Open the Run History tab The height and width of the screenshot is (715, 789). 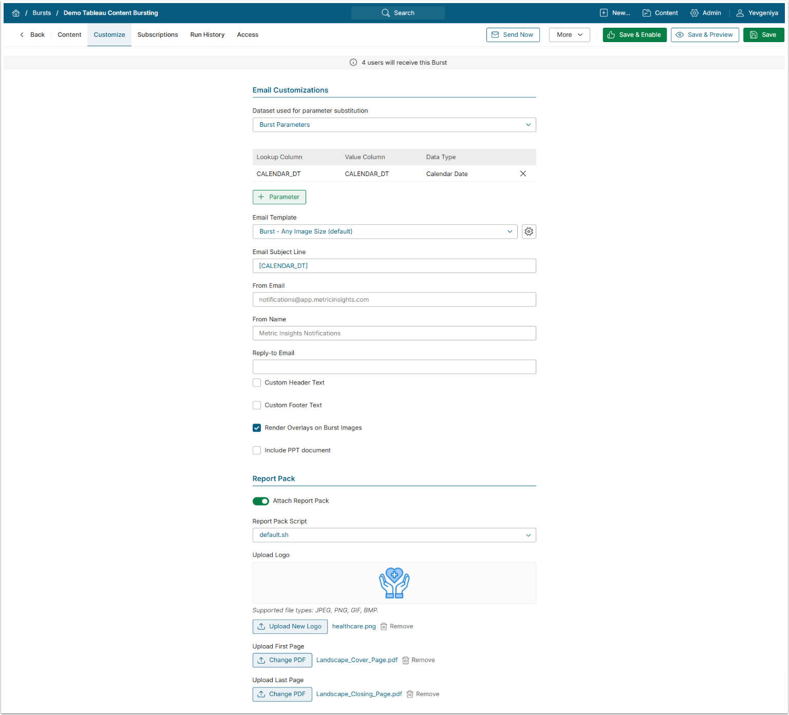coord(207,35)
